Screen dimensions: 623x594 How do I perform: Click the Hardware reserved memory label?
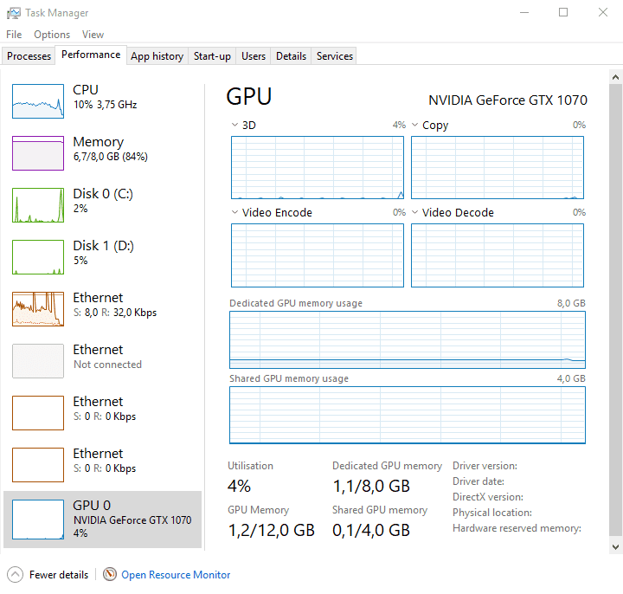click(x=517, y=528)
